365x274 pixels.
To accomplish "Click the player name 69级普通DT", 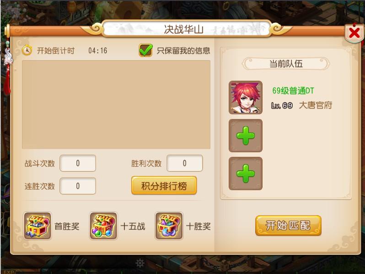I will 293,90.
